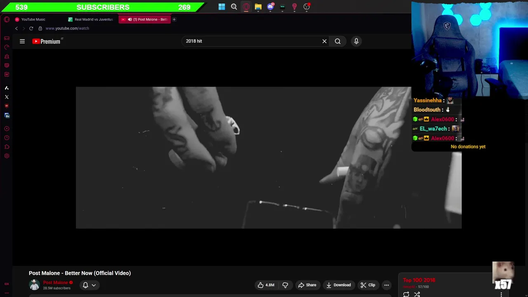The image size is (528, 297).
Task: Open the more actions ellipsis menu
Action: (387, 285)
